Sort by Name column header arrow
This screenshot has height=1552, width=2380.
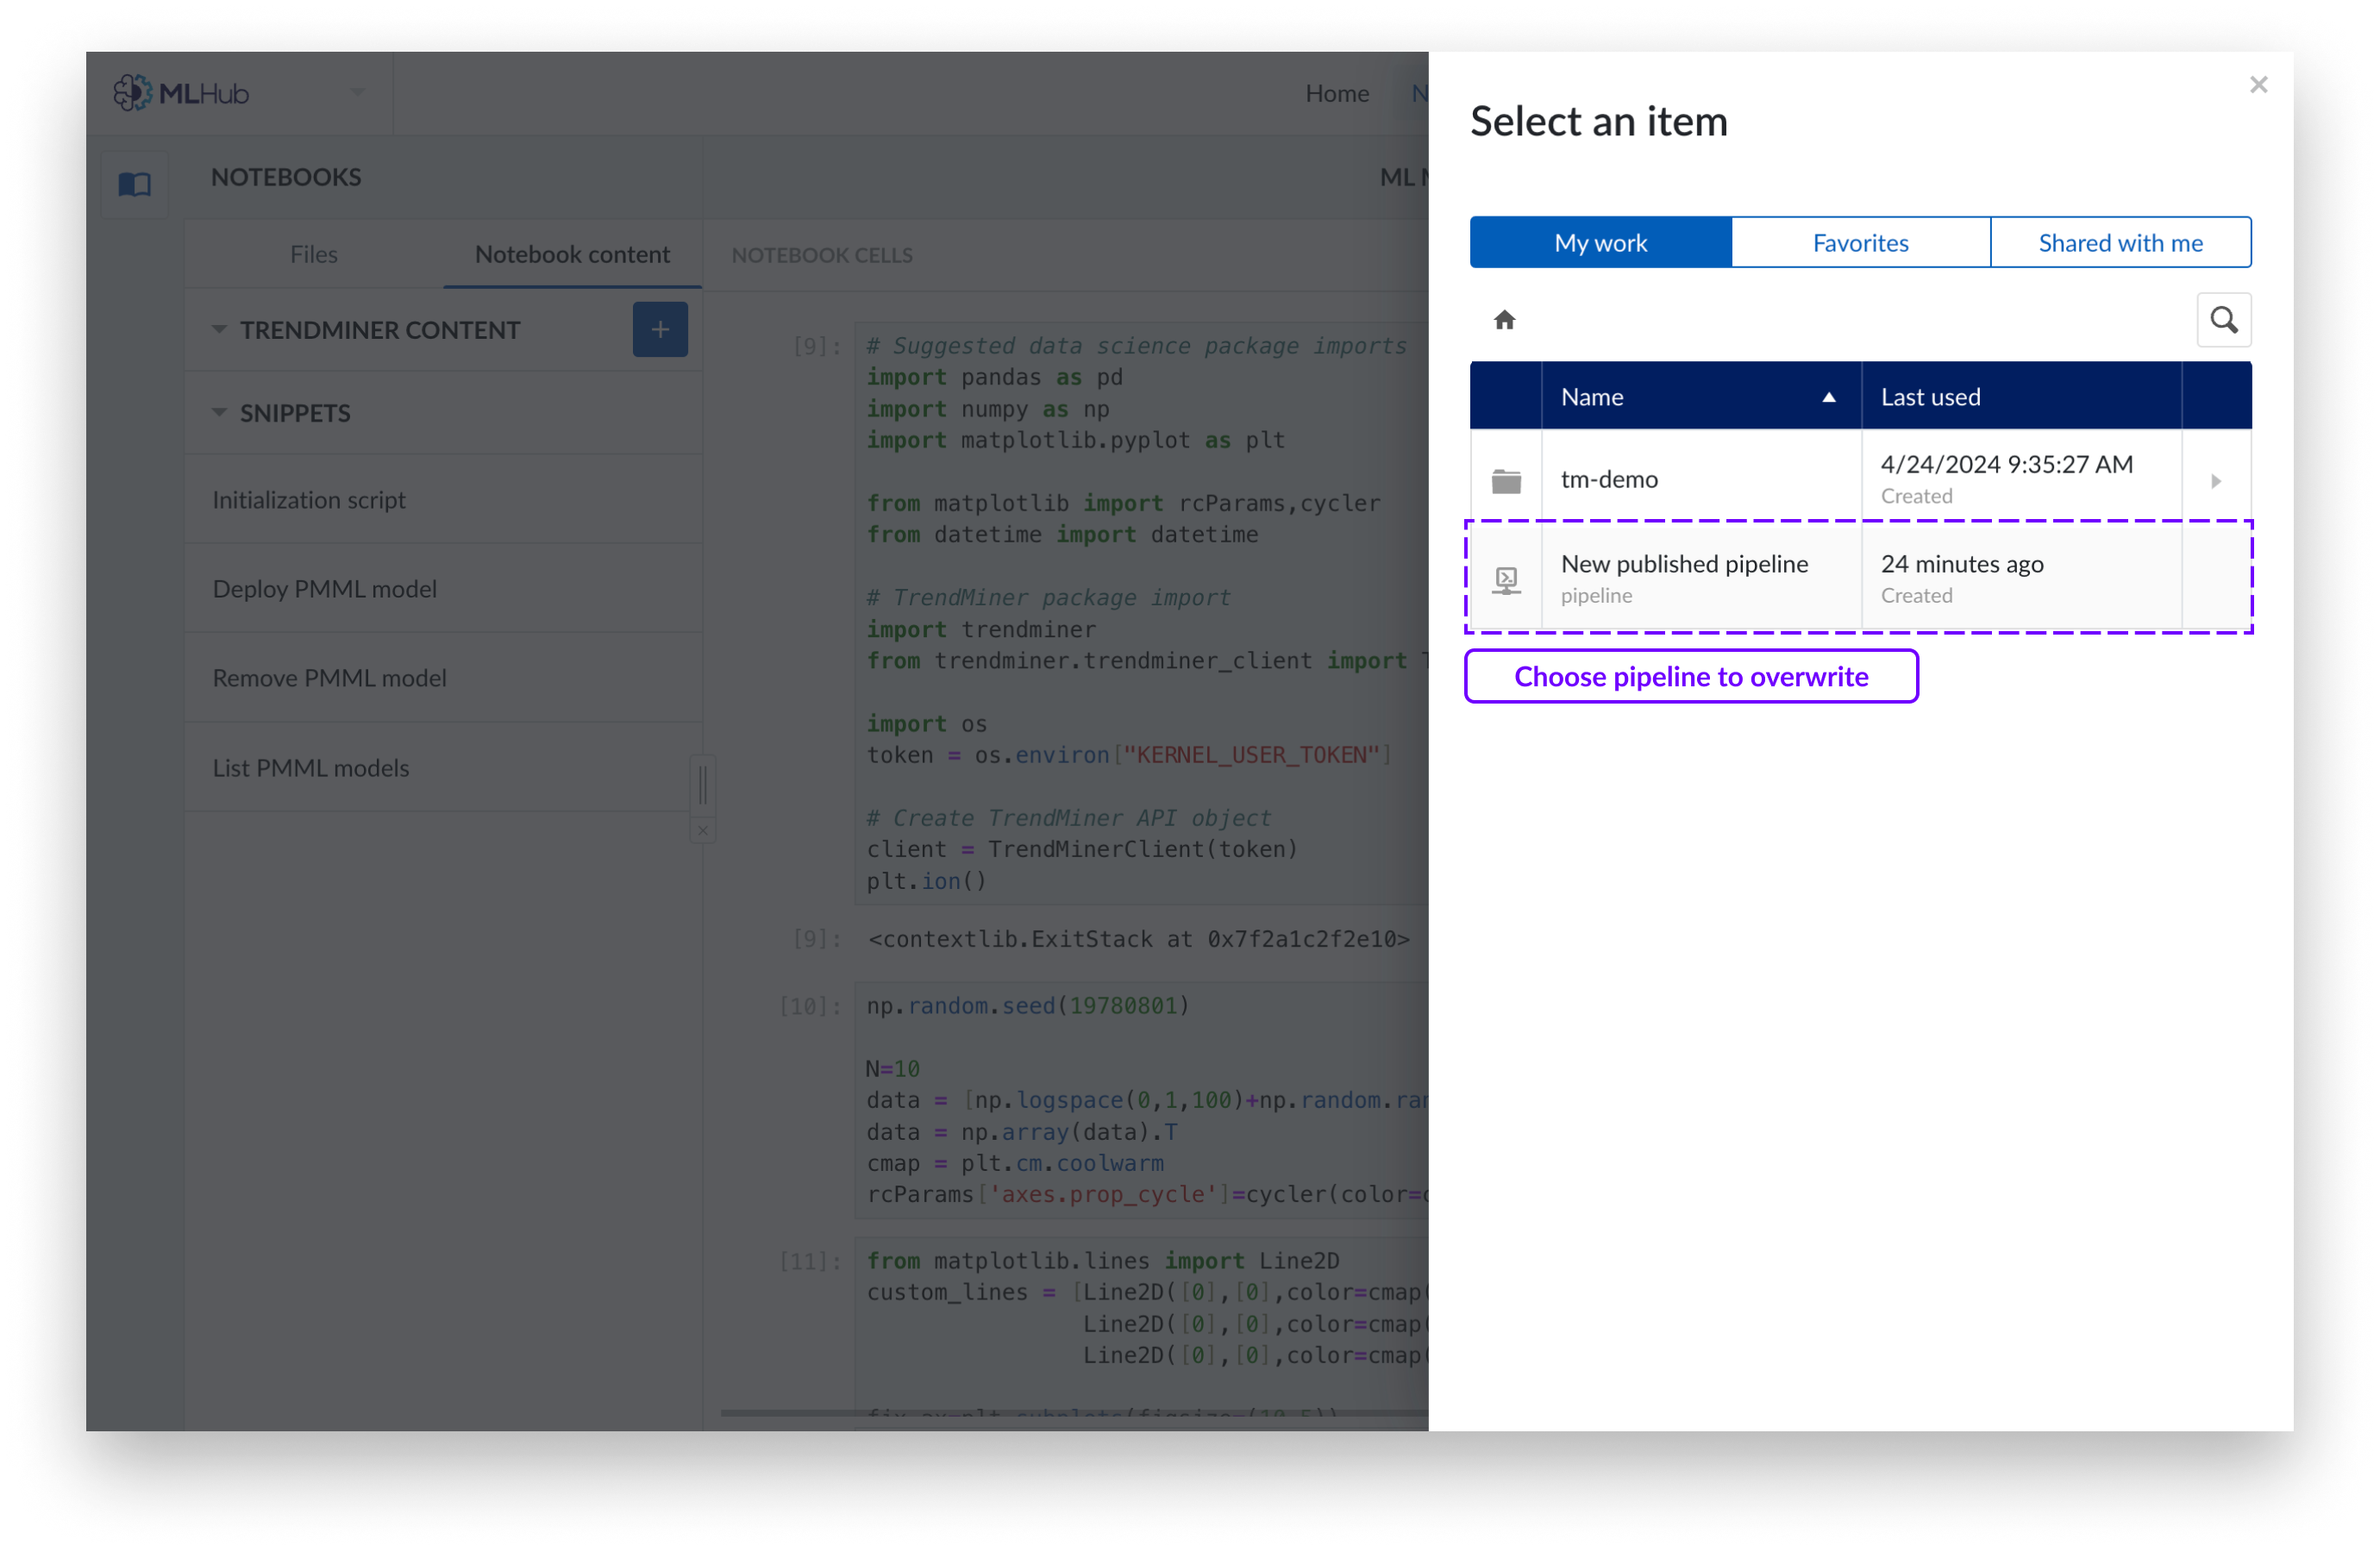tap(1828, 397)
